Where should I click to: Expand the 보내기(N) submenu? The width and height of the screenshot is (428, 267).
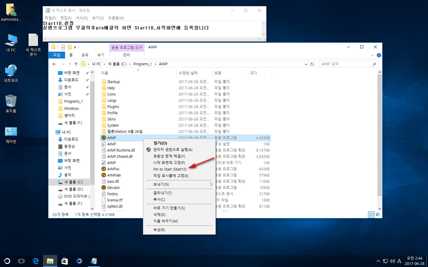point(180,185)
